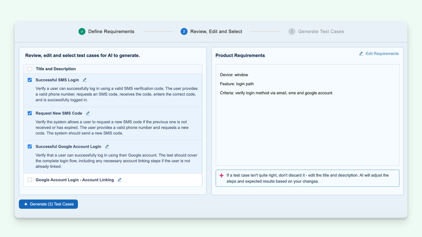Image resolution: width=422 pixels, height=237 pixels.
Task: Click the 'Review, edit and select test cases' heading
Action: [82, 55]
